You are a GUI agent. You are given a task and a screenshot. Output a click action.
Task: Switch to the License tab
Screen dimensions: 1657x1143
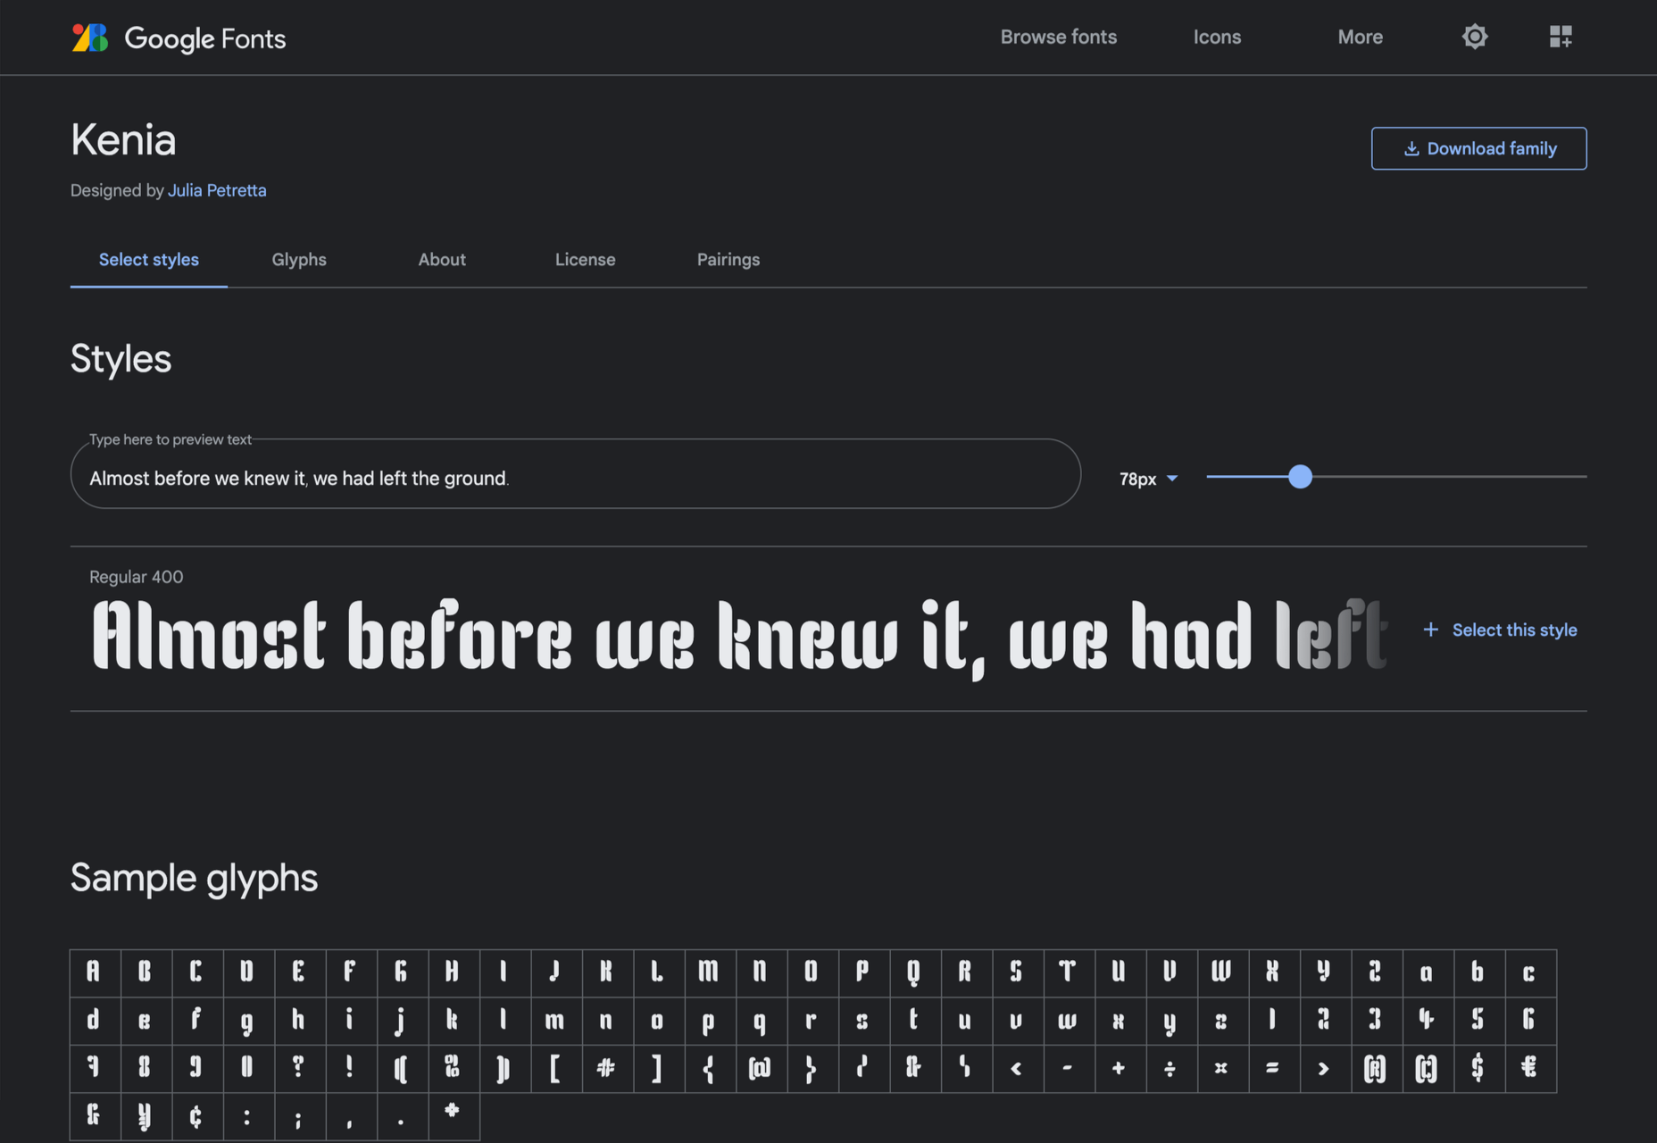pos(585,260)
